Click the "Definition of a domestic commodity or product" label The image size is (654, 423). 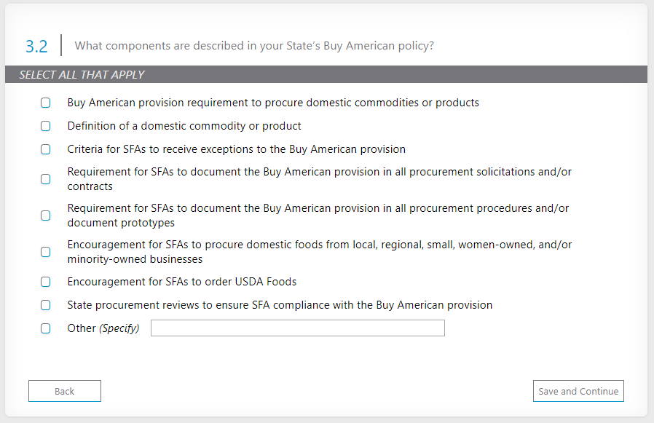[184, 126]
